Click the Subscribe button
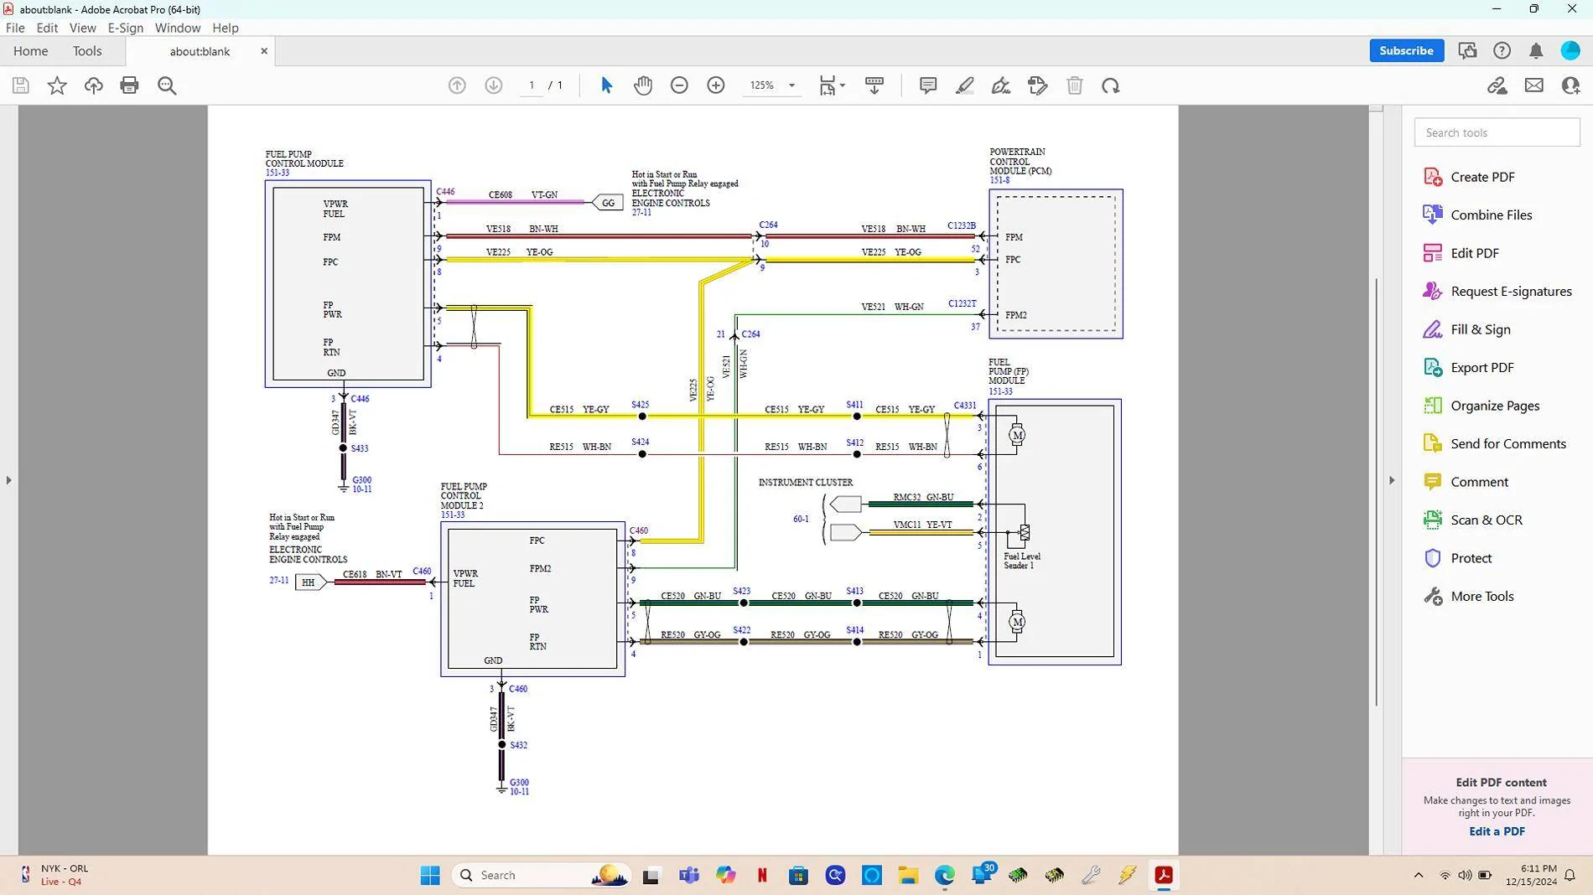This screenshot has width=1593, height=895. 1406,50
